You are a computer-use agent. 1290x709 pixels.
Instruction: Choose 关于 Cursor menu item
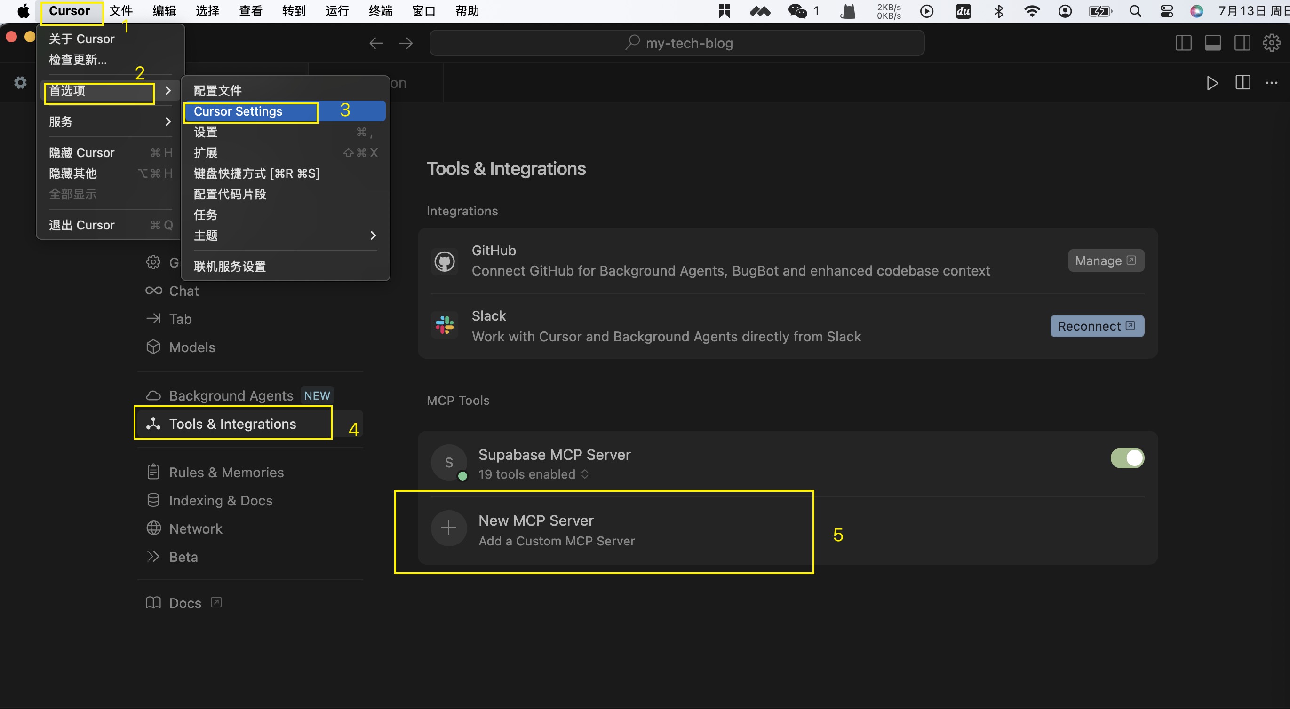[109, 39]
